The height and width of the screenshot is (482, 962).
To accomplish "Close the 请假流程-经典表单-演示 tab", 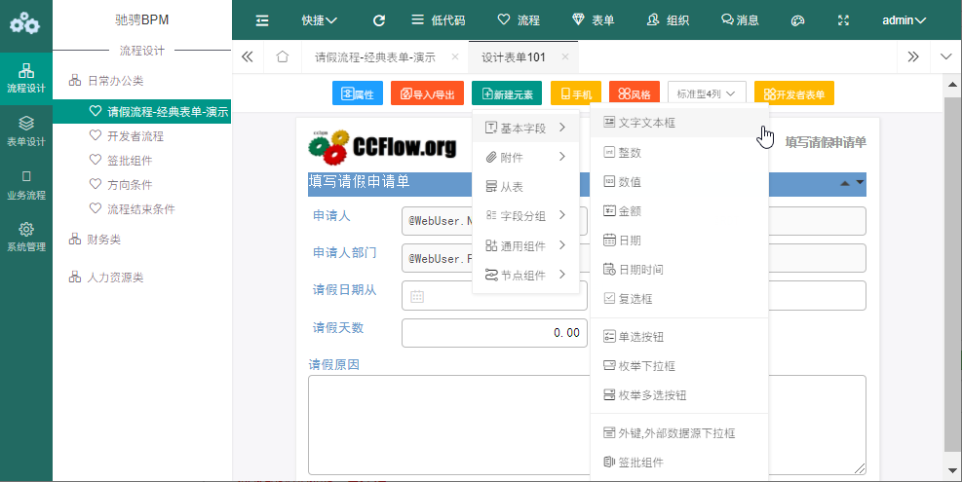I will [454, 56].
